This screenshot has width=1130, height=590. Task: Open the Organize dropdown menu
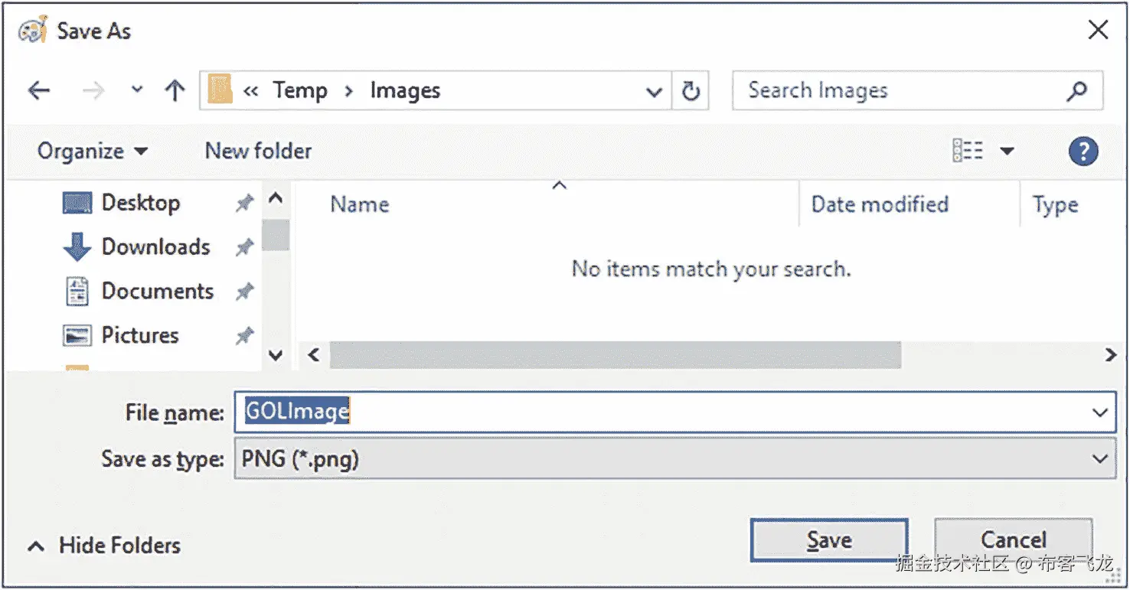point(91,150)
